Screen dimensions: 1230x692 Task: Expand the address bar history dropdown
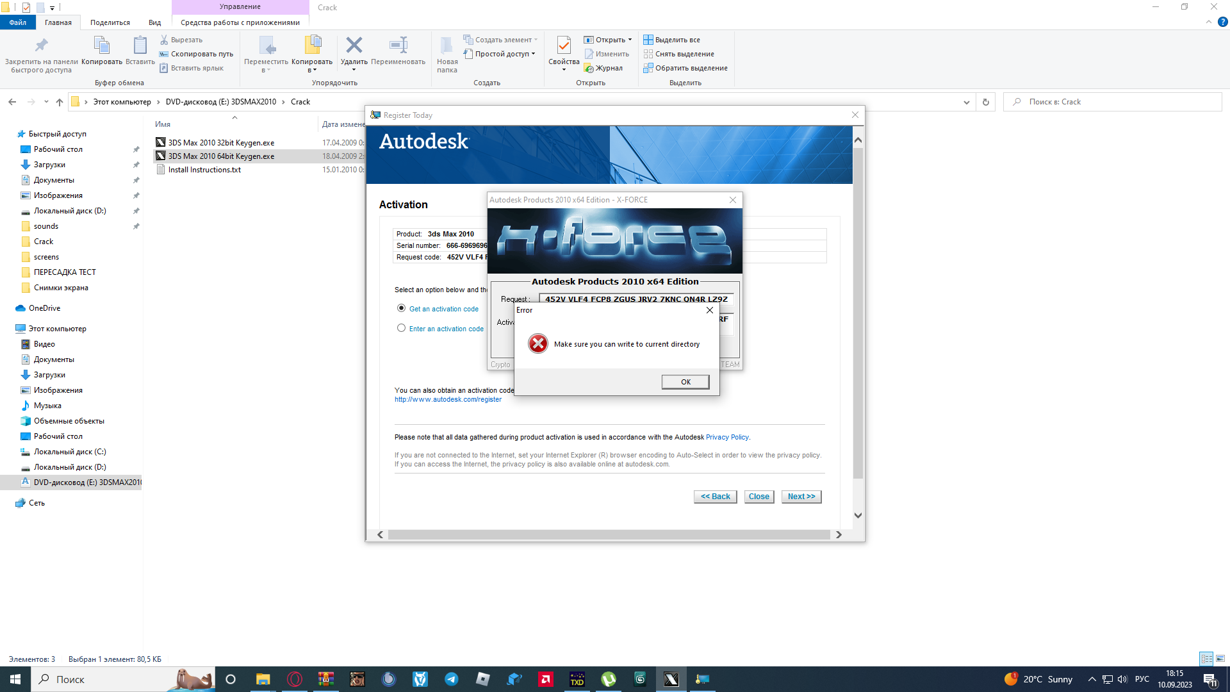point(966,102)
